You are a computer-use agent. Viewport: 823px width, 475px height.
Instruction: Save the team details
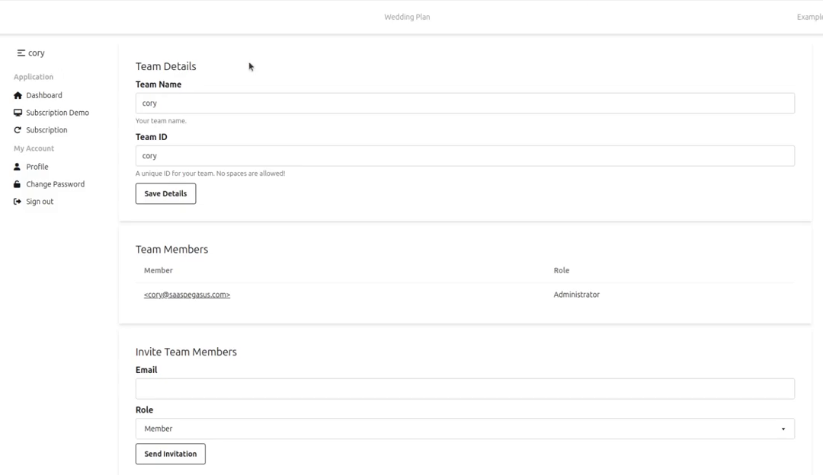click(x=166, y=193)
